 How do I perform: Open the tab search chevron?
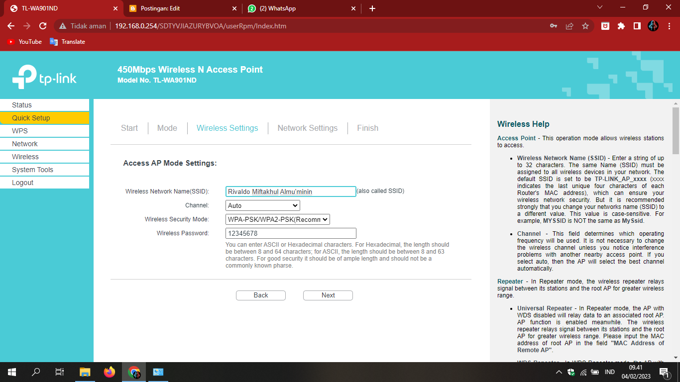(600, 7)
